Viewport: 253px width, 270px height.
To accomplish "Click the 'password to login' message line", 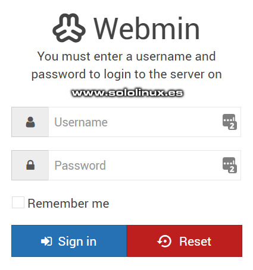I will (x=127, y=74).
